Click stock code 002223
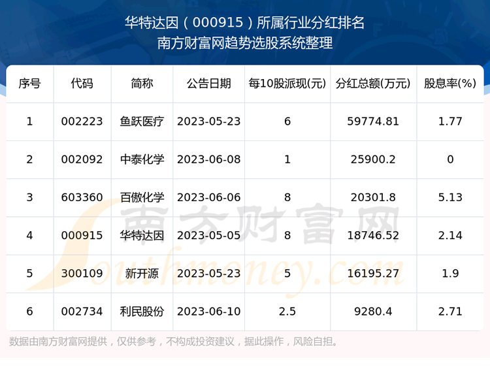 [82, 121]
